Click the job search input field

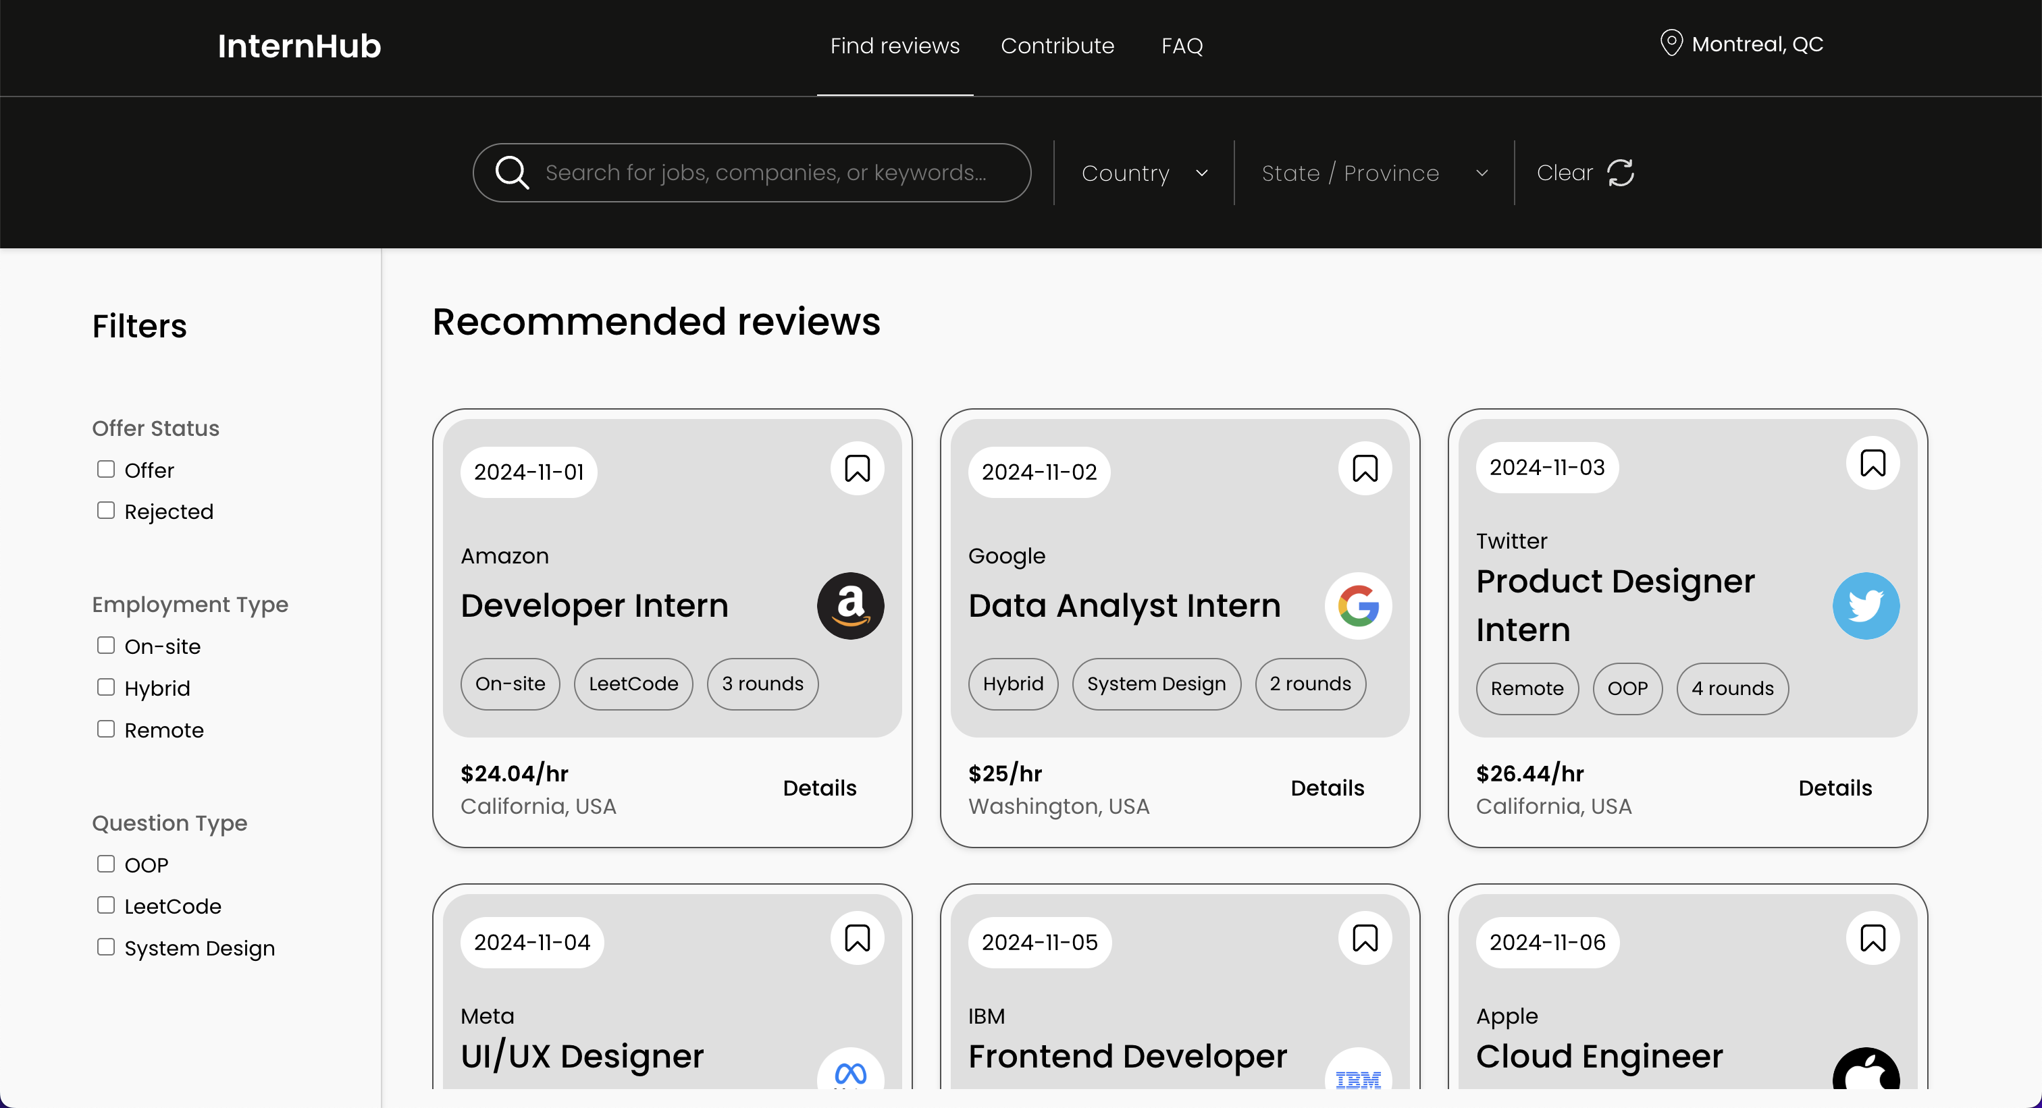click(x=765, y=173)
